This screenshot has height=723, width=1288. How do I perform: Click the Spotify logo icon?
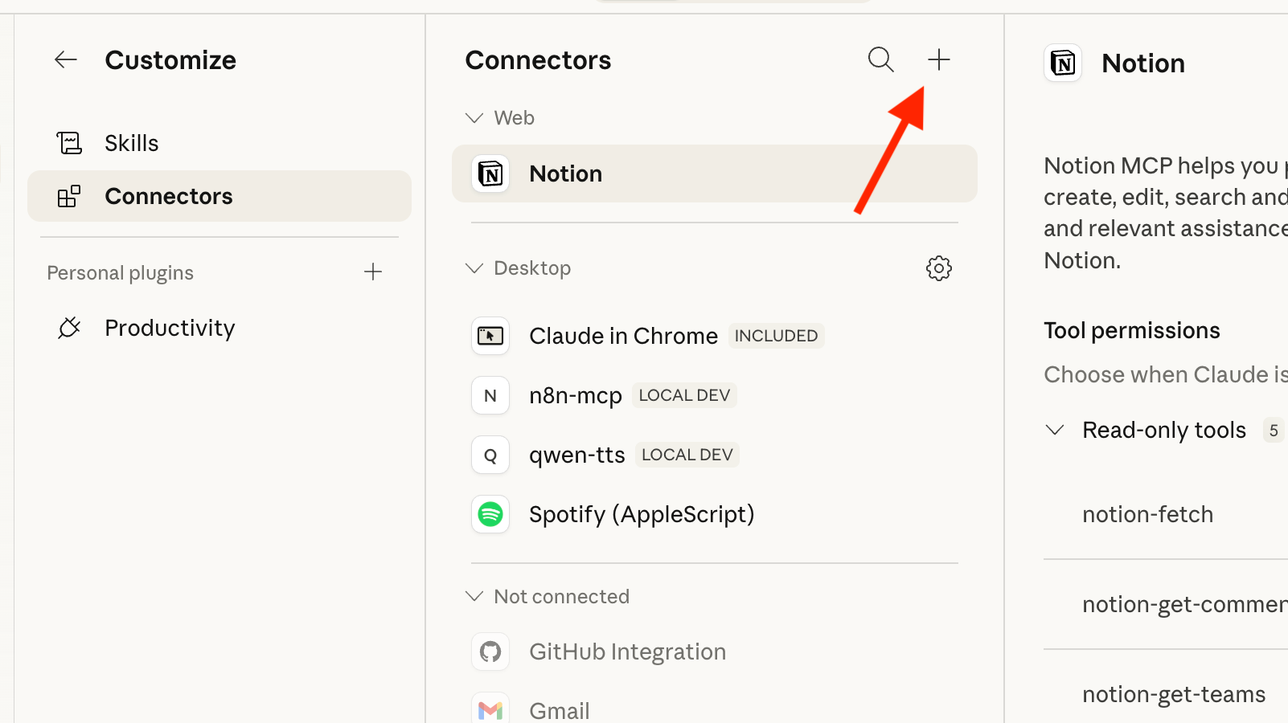pyautogui.click(x=490, y=514)
